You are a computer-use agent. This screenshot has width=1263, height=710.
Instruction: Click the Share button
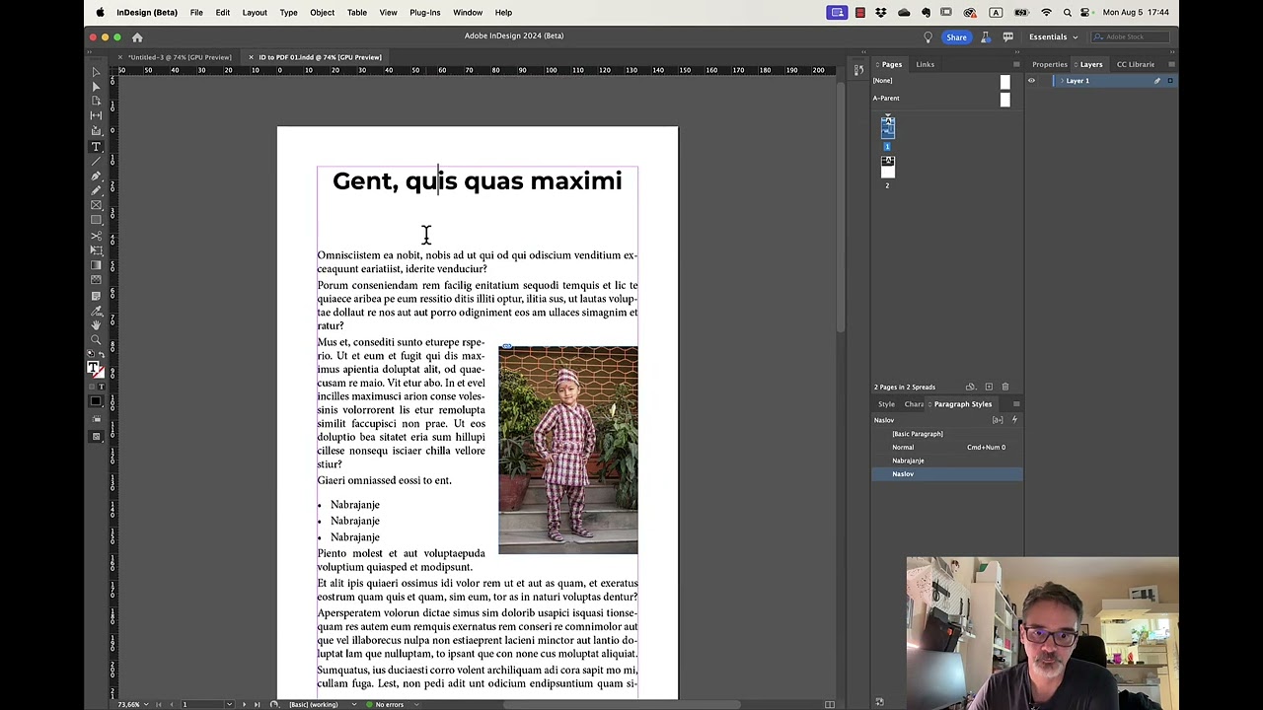coord(955,36)
